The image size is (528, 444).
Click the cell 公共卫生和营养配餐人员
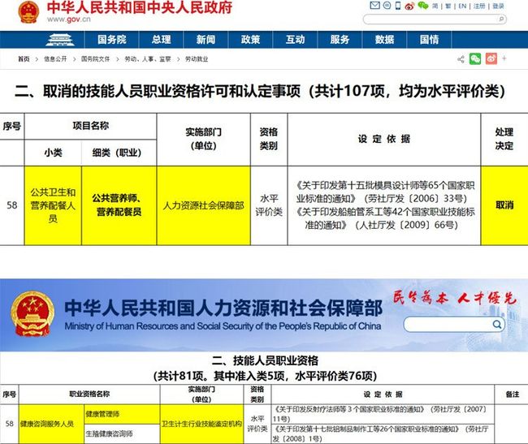pos(53,205)
